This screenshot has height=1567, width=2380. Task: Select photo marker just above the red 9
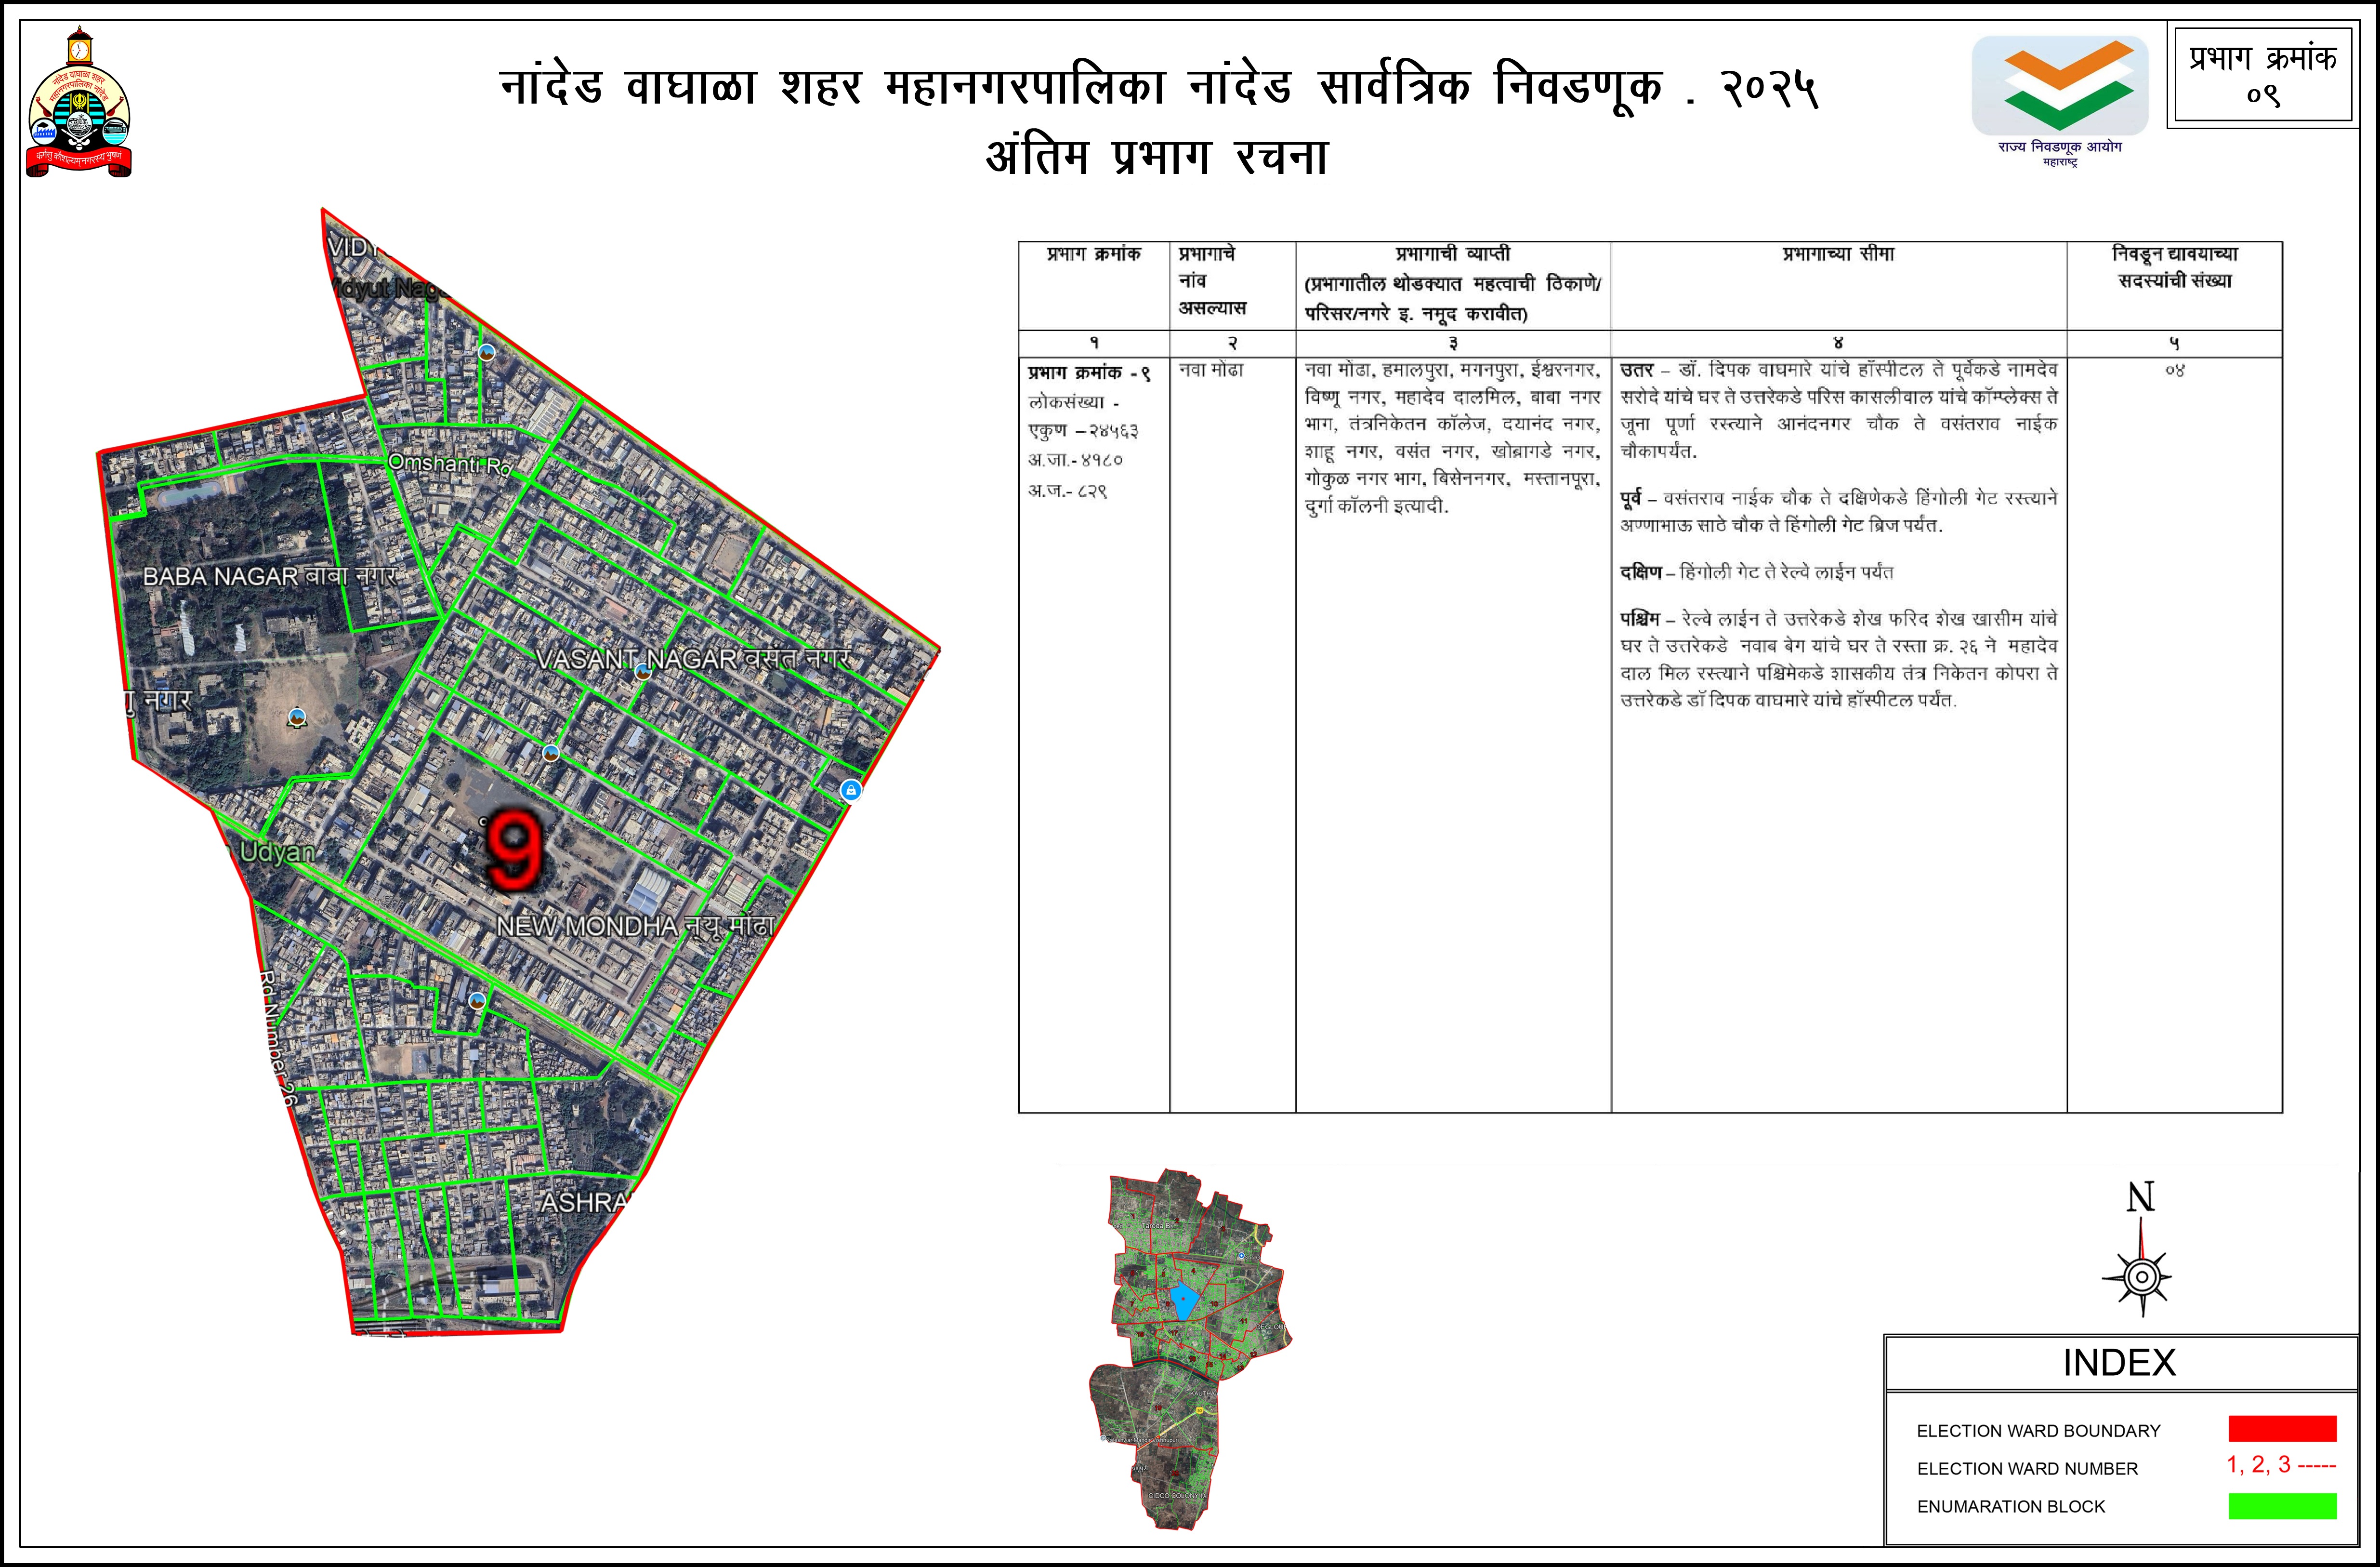pos(551,753)
